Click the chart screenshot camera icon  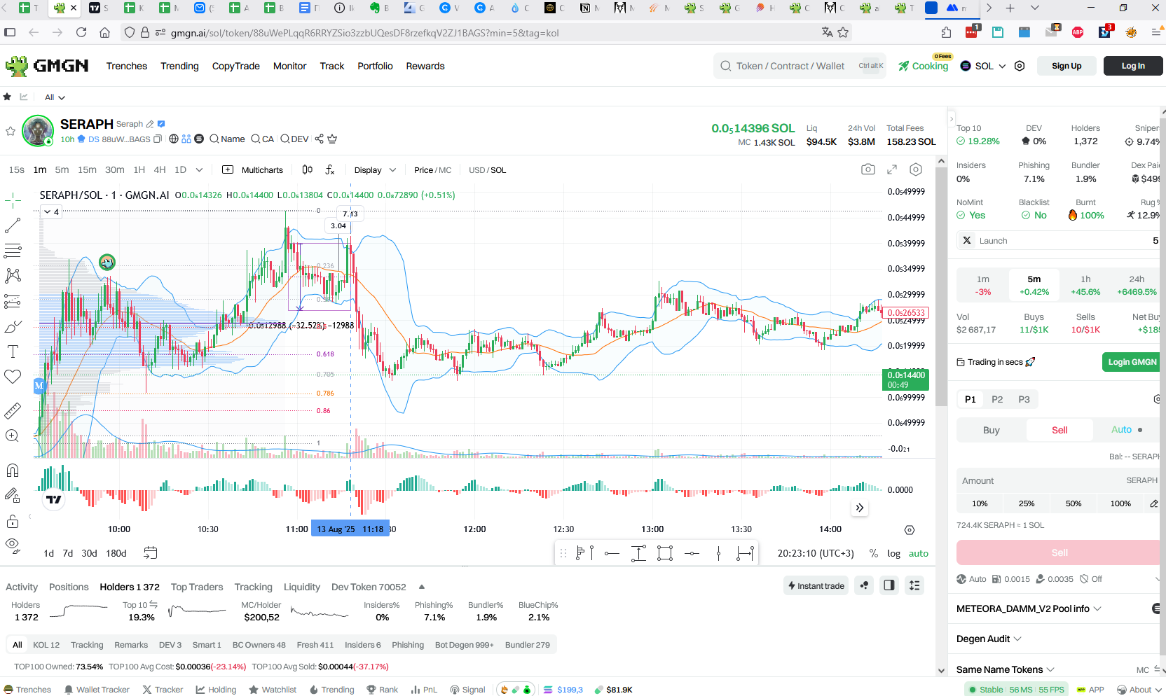[868, 169]
